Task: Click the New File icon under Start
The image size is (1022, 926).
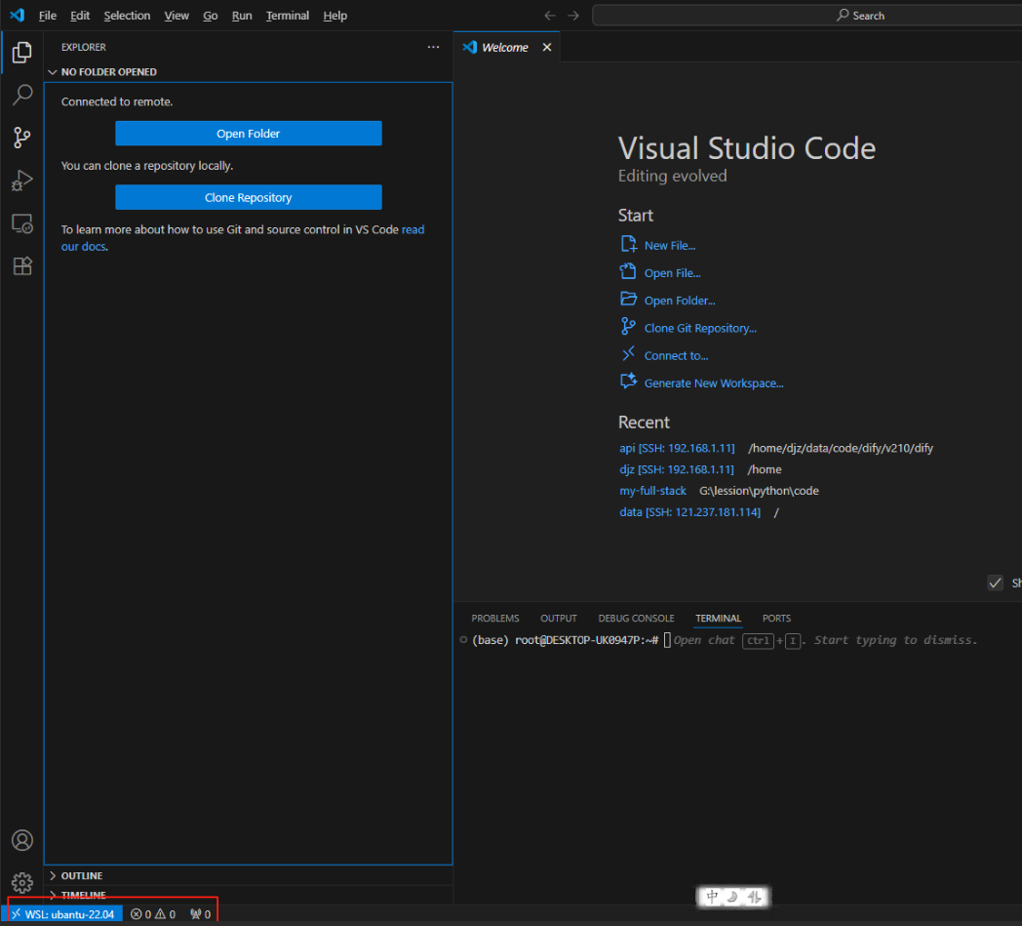Action: tap(628, 244)
